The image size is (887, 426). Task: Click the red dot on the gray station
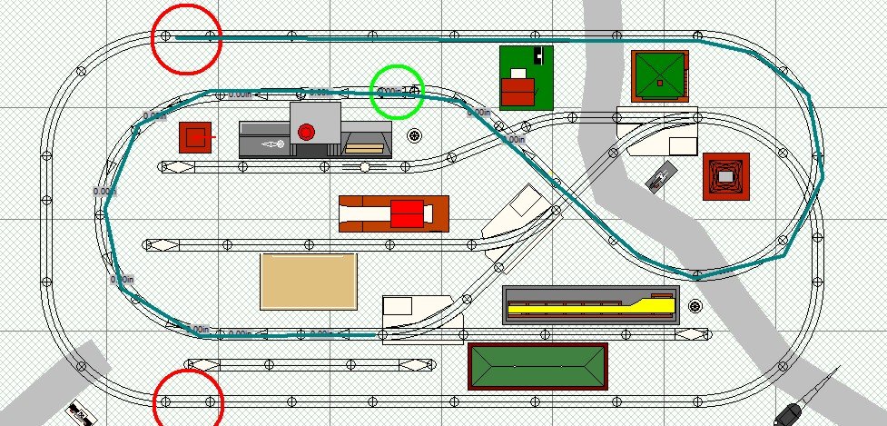point(306,132)
